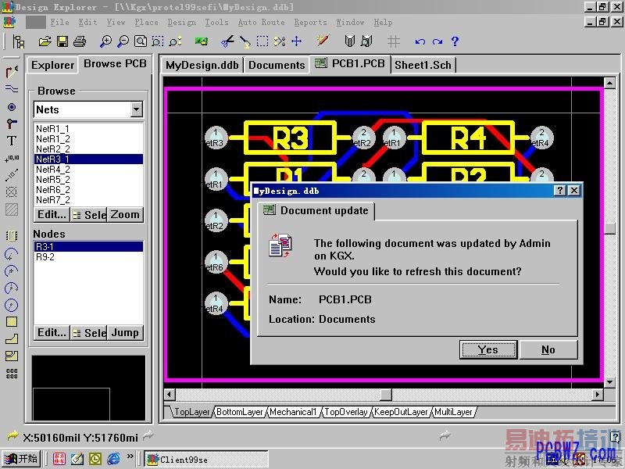Viewport: 625px width, 469px height.
Task: Click the Client99se taskbar button
Action: point(205,460)
